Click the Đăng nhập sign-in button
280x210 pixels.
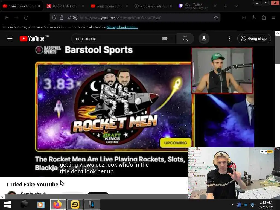(x=254, y=39)
